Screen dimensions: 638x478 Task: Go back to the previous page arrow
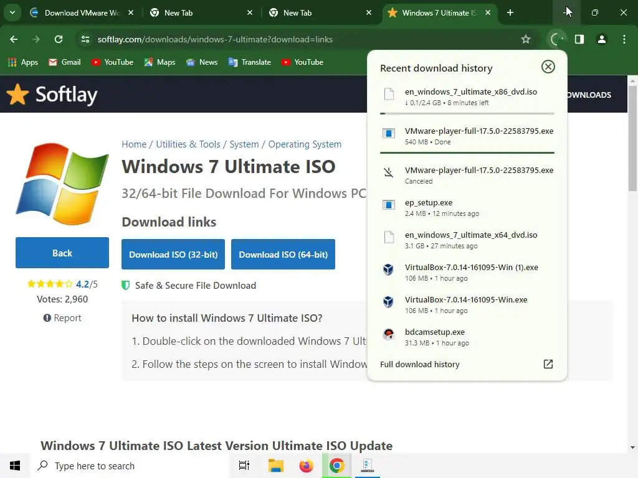coord(14,39)
